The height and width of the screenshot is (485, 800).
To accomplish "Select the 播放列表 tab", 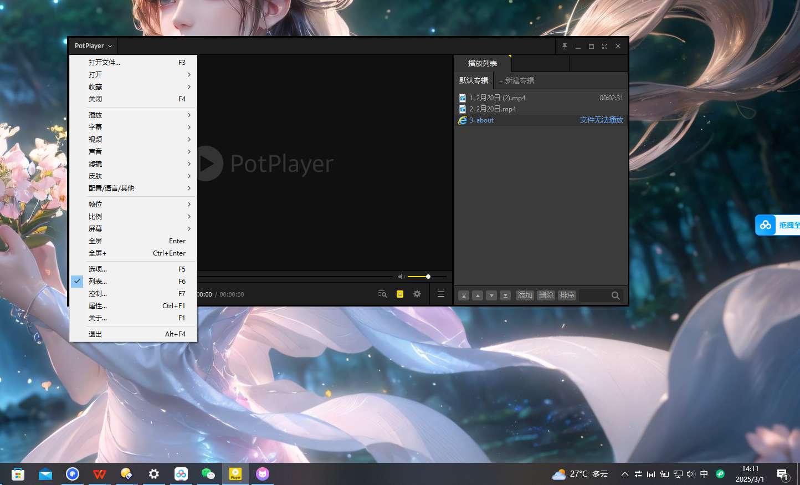I will click(x=482, y=63).
